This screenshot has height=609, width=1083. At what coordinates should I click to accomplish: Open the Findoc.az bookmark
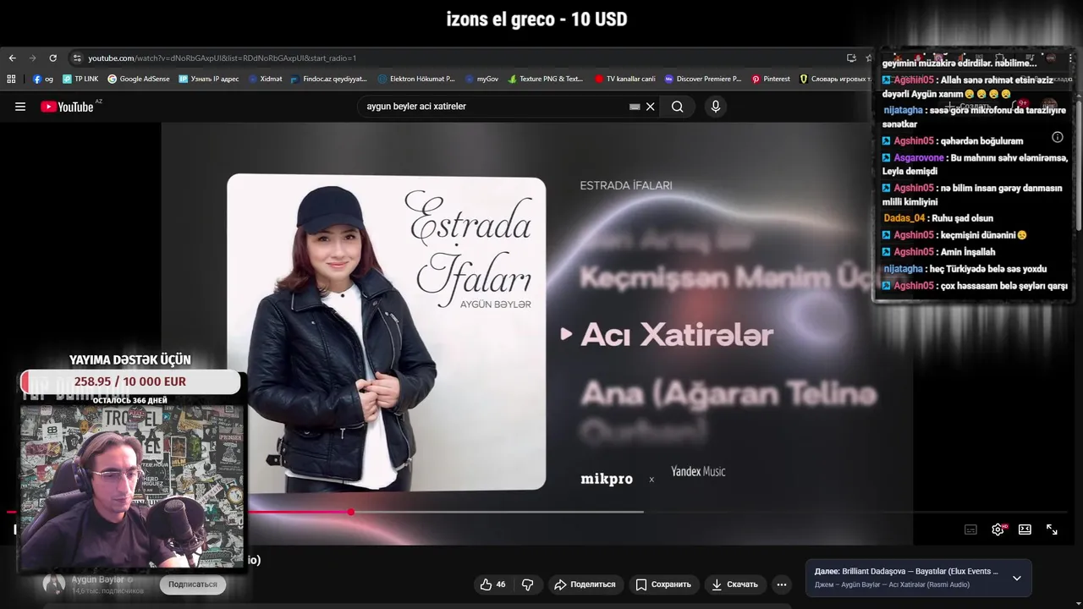click(x=328, y=79)
